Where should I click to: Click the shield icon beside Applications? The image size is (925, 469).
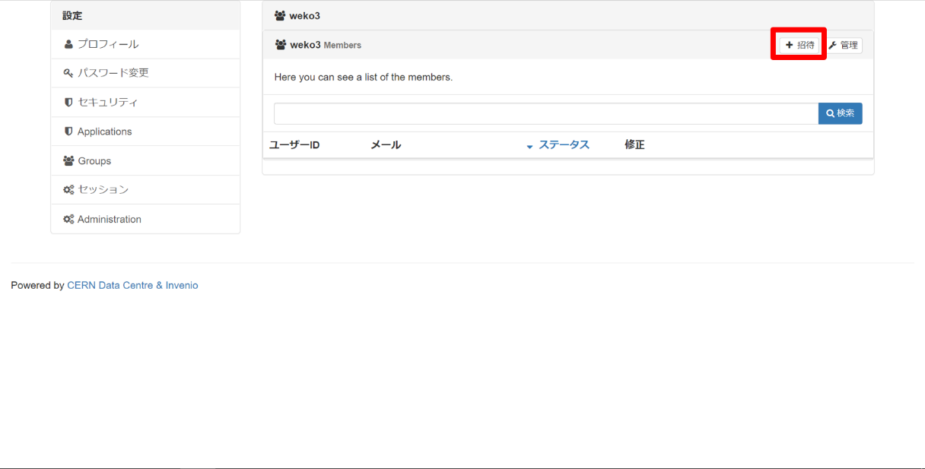[68, 132]
